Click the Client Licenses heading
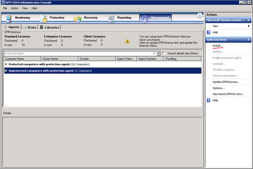This screenshot has width=253, height=169. (x=94, y=36)
